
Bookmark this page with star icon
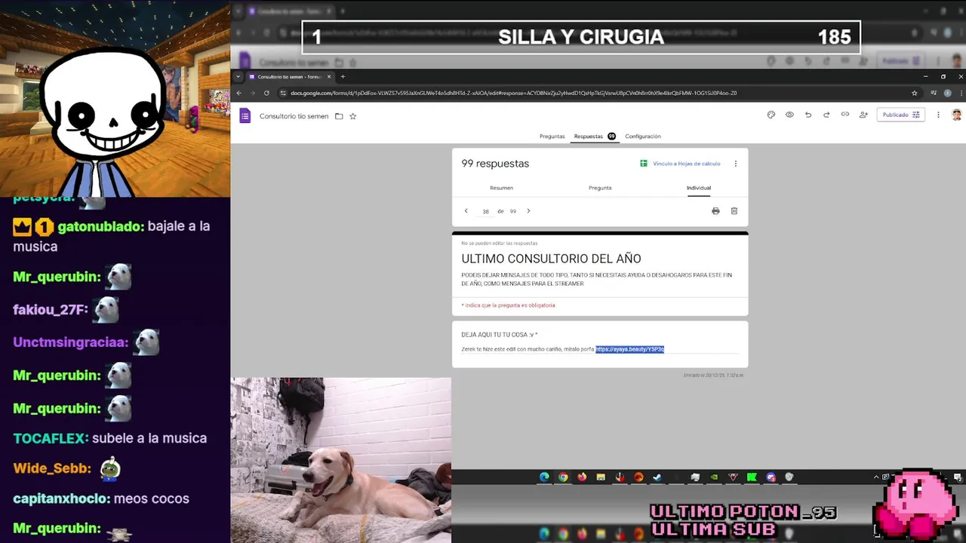point(915,93)
